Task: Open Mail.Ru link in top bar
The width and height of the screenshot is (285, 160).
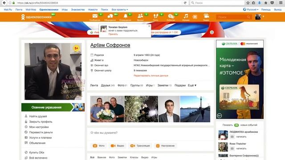Action: [x=8, y=10]
